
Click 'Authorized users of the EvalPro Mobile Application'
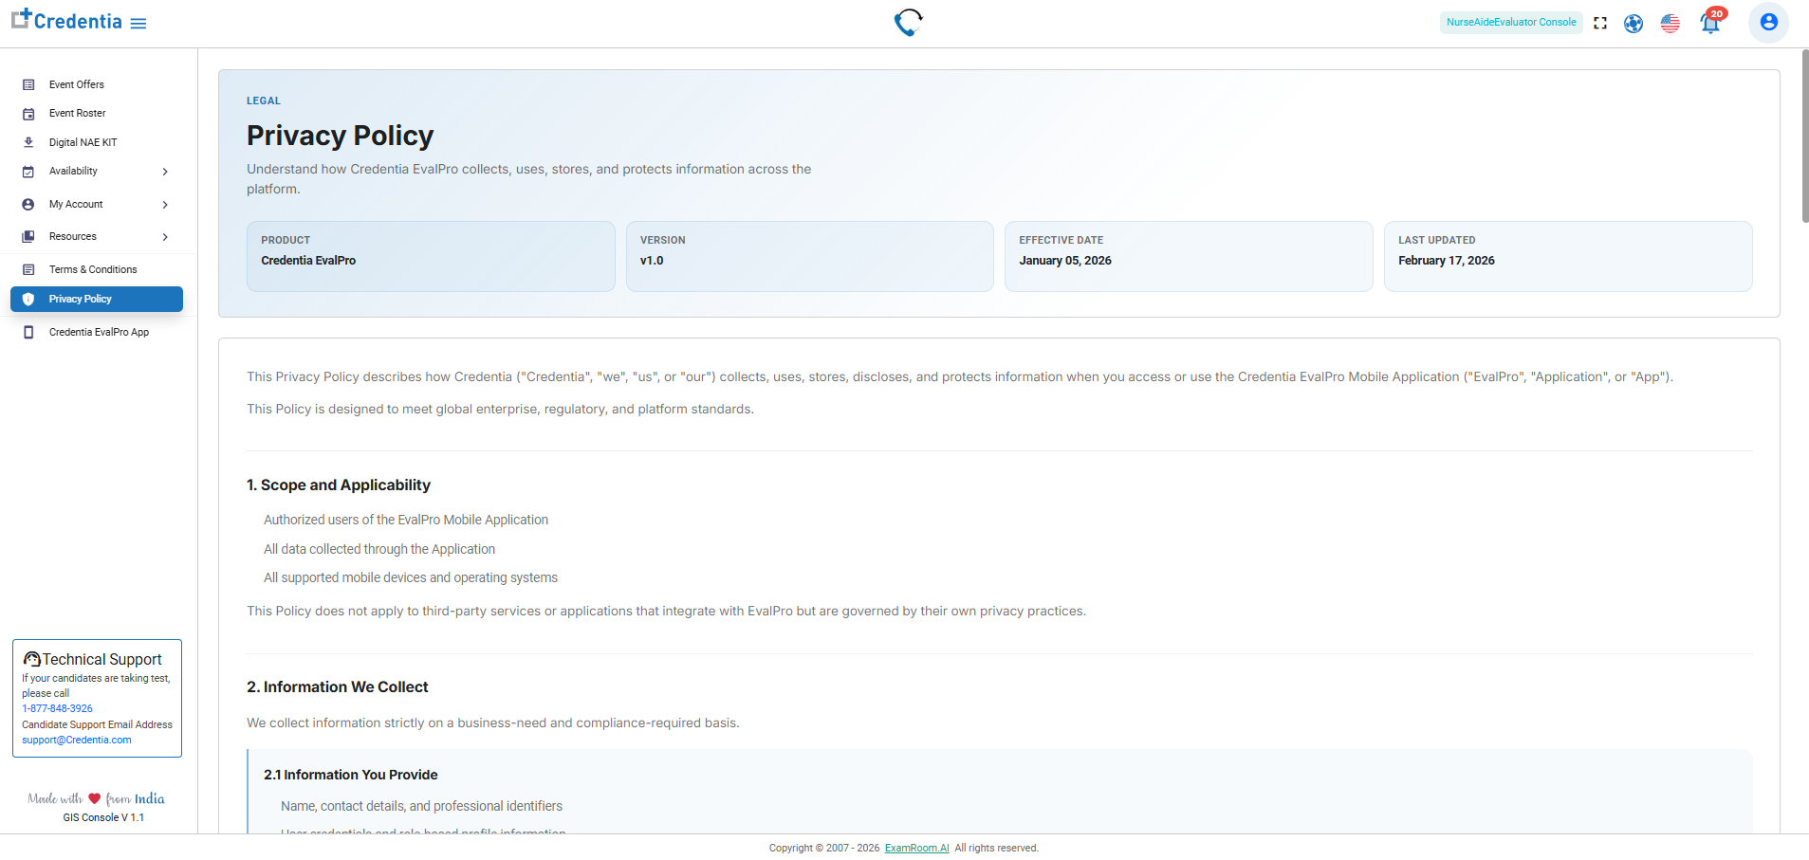point(406,521)
